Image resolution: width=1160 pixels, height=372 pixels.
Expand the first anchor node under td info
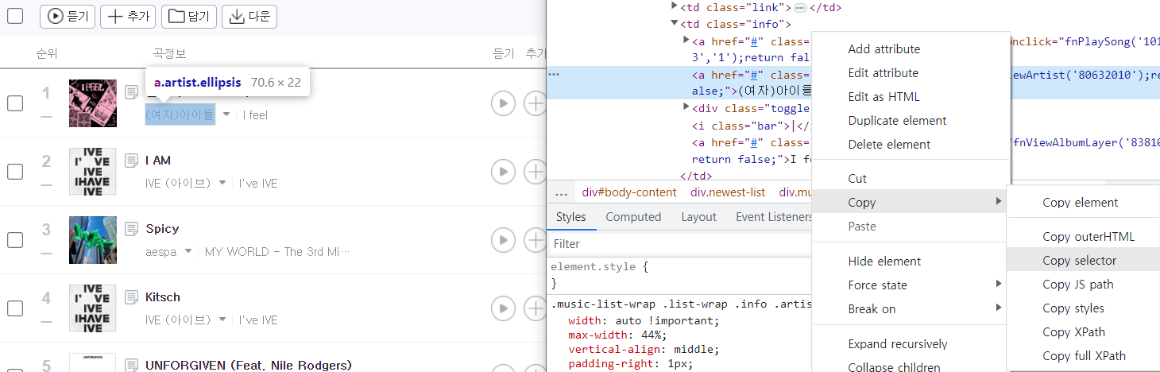pyautogui.click(x=686, y=41)
